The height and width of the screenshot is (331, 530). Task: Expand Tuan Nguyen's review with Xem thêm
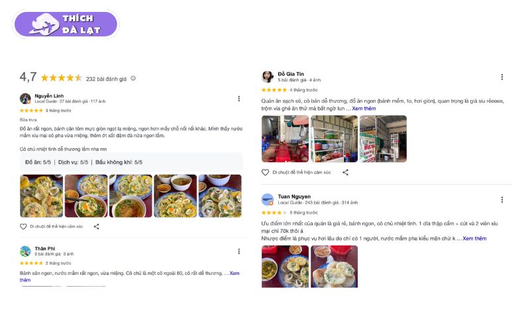[x=474, y=238]
